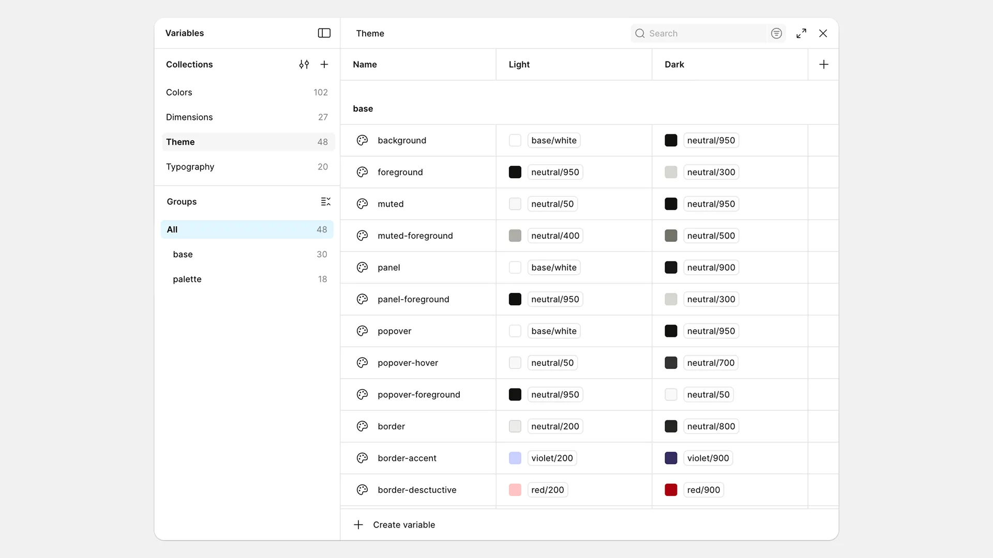Image resolution: width=993 pixels, height=558 pixels.
Task: Click the red/200 color swatch for border-desctuctive
Action: point(515,490)
